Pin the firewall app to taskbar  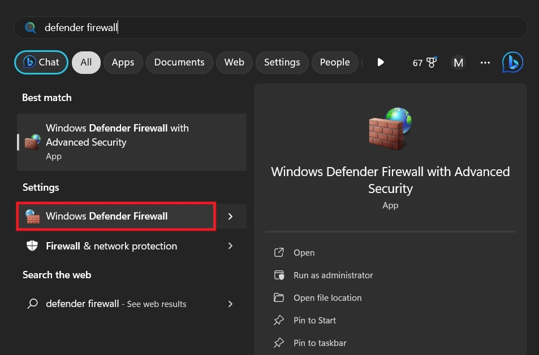pyautogui.click(x=320, y=343)
